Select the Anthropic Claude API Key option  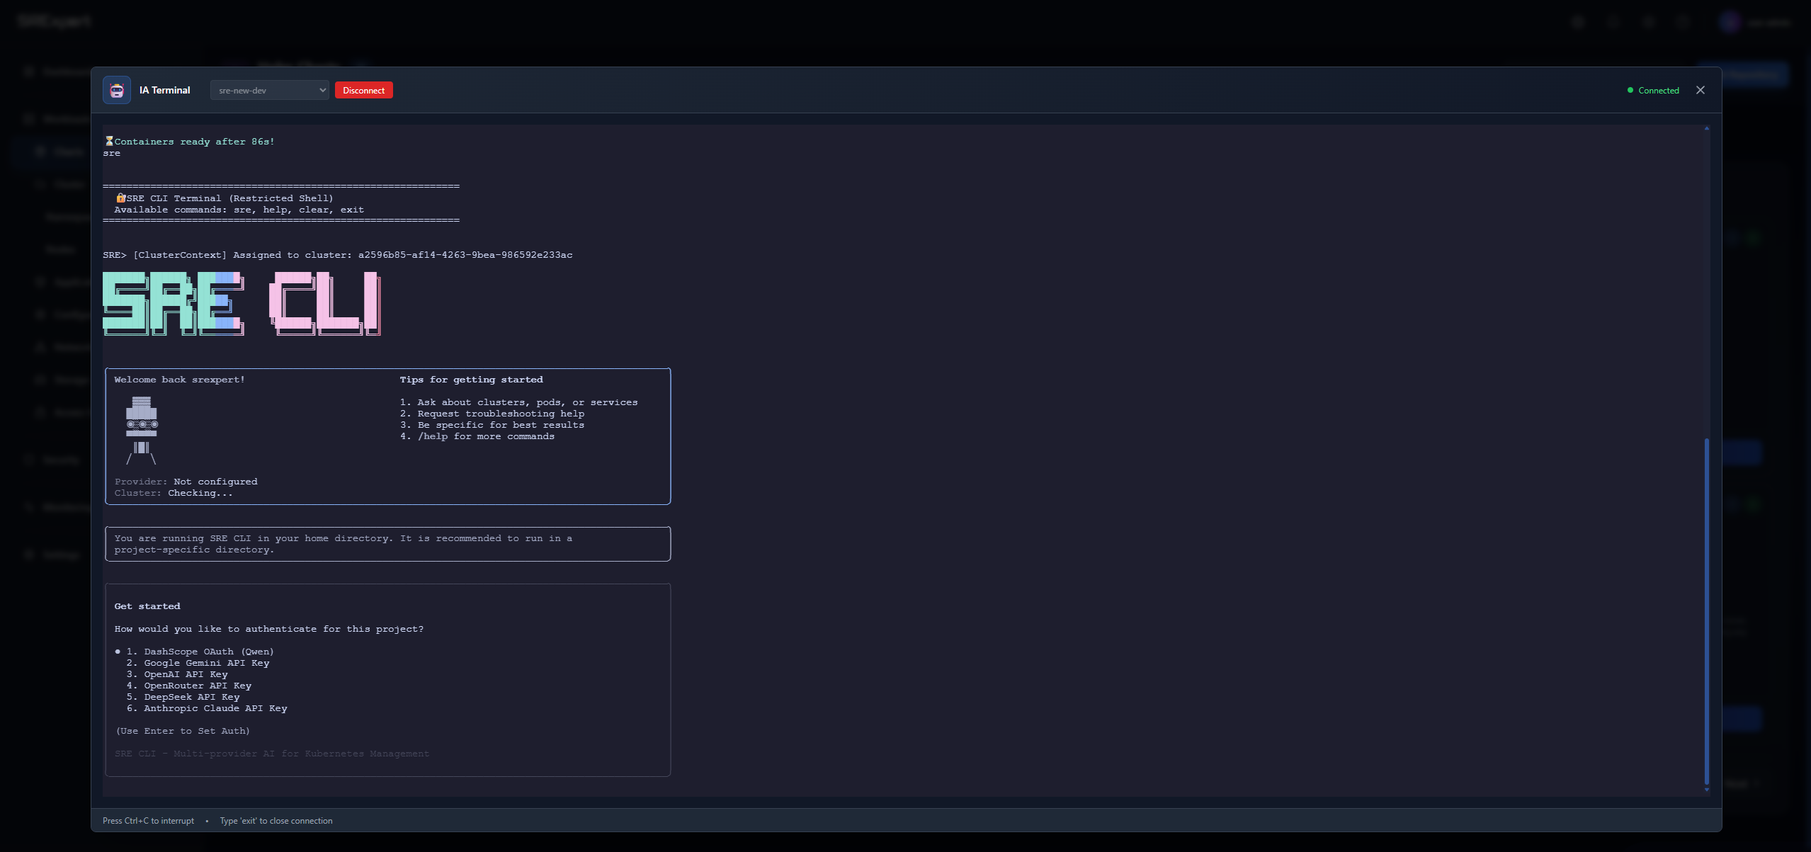(x=215, y=708)
